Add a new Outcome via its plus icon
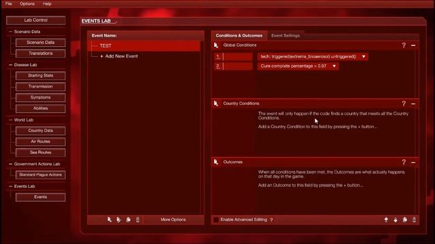 coord(216,162)
